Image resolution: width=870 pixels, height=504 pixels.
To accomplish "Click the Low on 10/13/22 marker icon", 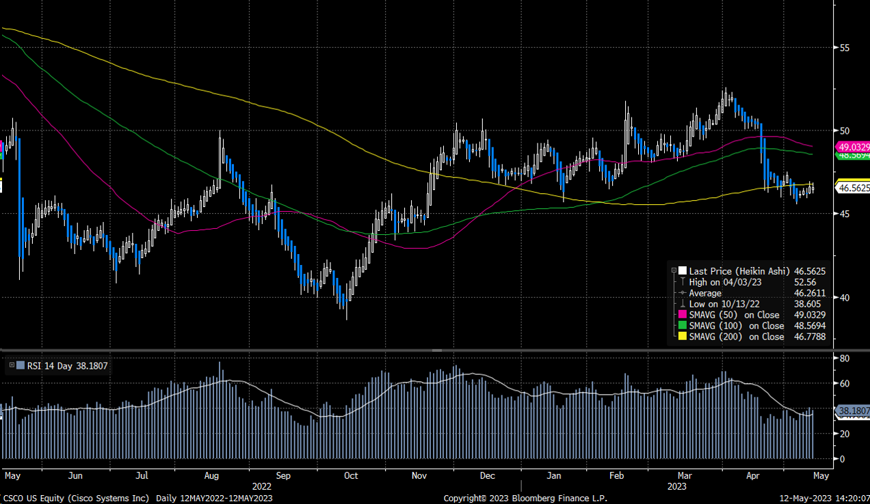I will [x=682, y=304].
